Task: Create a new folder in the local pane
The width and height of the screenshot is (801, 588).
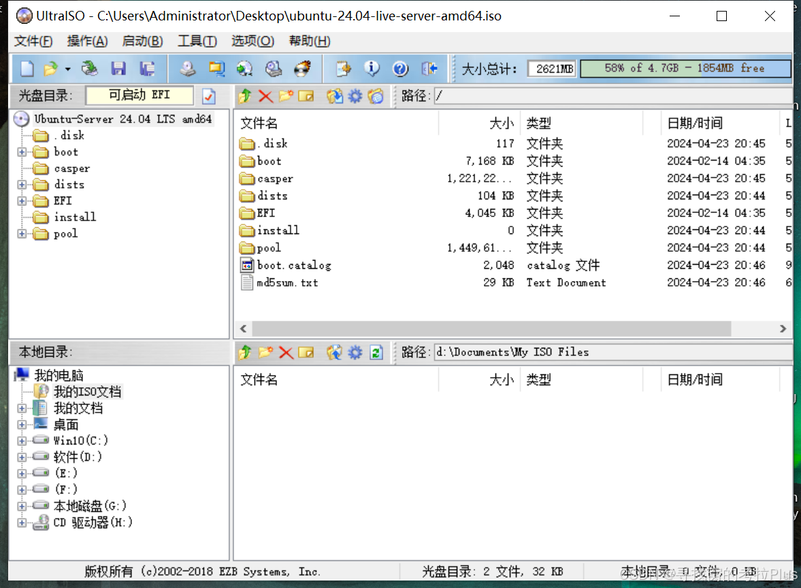Action: pos(265,353)
